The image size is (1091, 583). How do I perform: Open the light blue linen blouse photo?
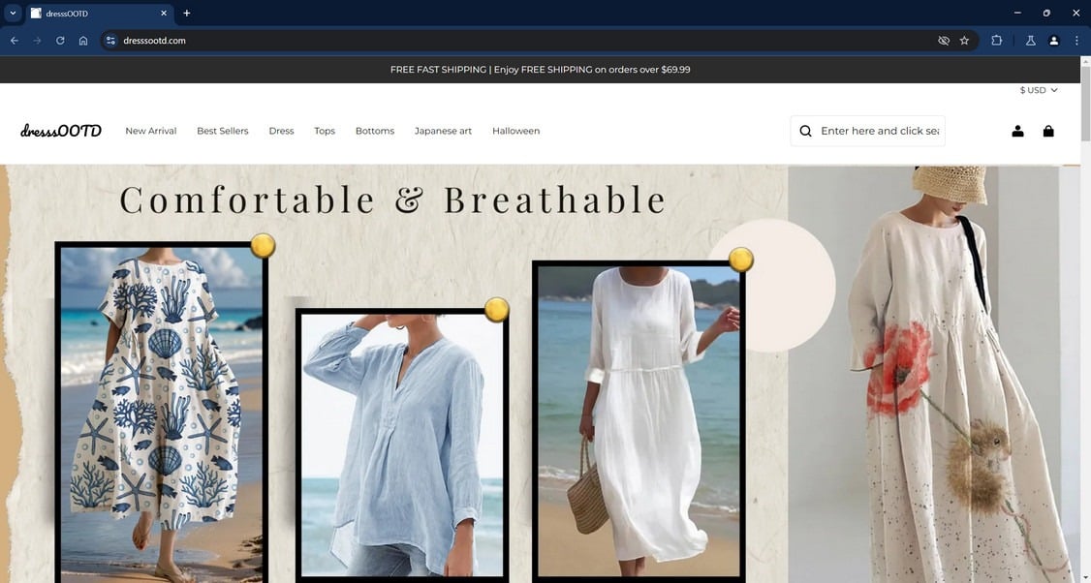pos(402,445)
